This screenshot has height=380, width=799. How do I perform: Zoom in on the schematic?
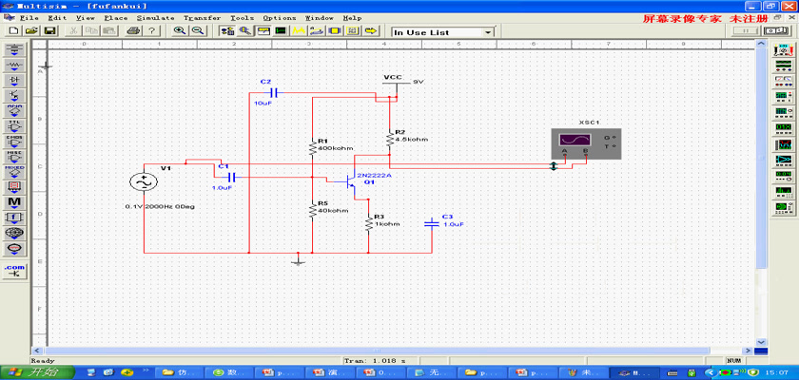(180, 31)
